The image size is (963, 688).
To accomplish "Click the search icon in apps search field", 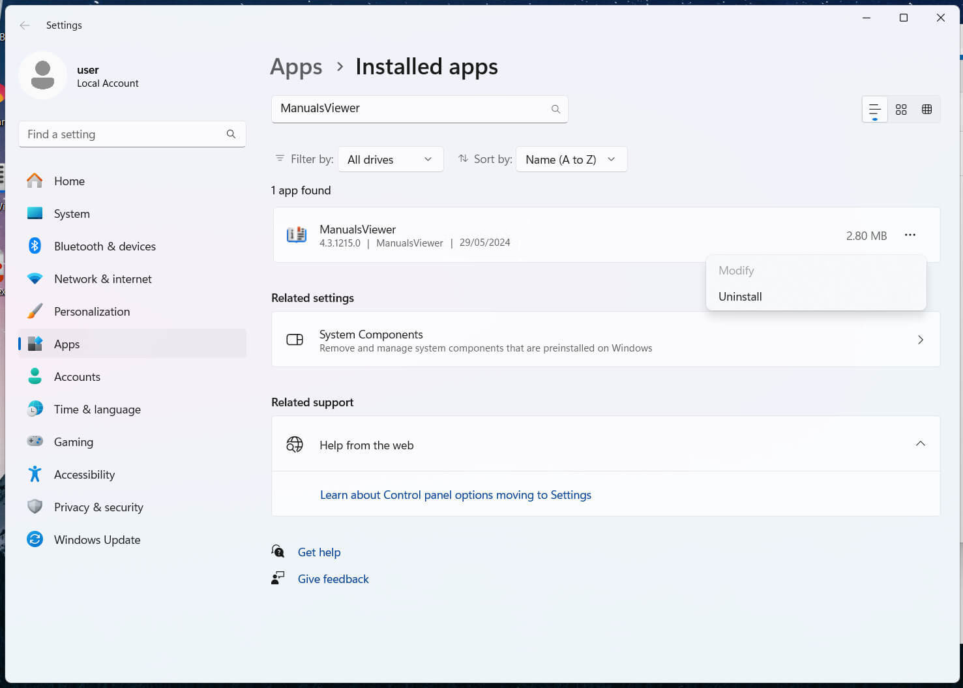I will [x=556, y=109].
